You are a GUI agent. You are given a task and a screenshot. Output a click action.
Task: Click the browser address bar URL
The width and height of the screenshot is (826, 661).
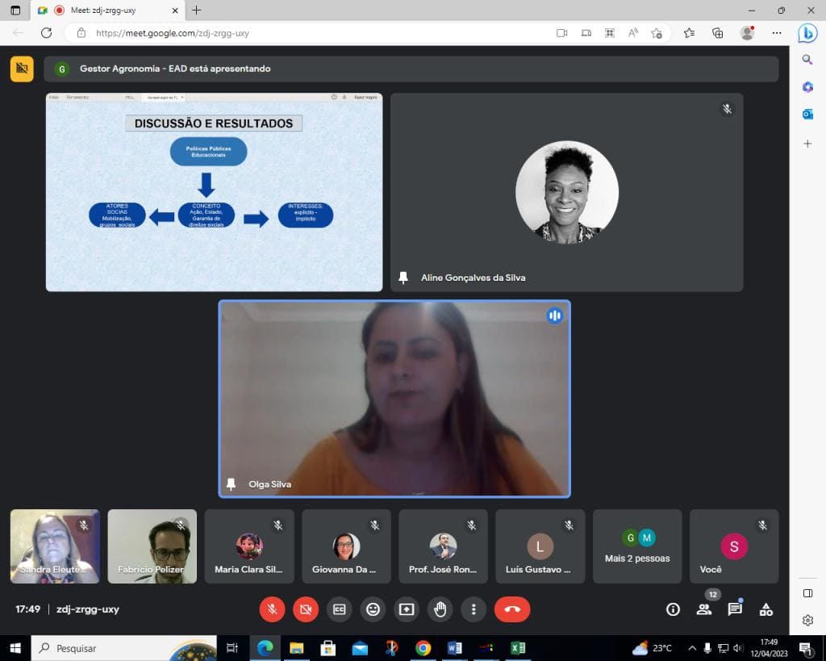coord(173,33)
